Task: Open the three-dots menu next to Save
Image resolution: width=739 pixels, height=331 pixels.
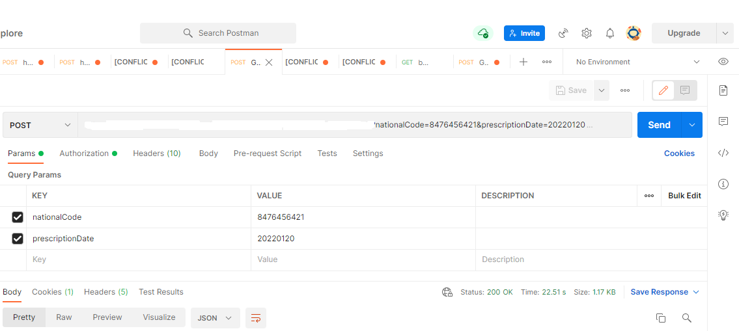Action: click(x=625, y=90)
